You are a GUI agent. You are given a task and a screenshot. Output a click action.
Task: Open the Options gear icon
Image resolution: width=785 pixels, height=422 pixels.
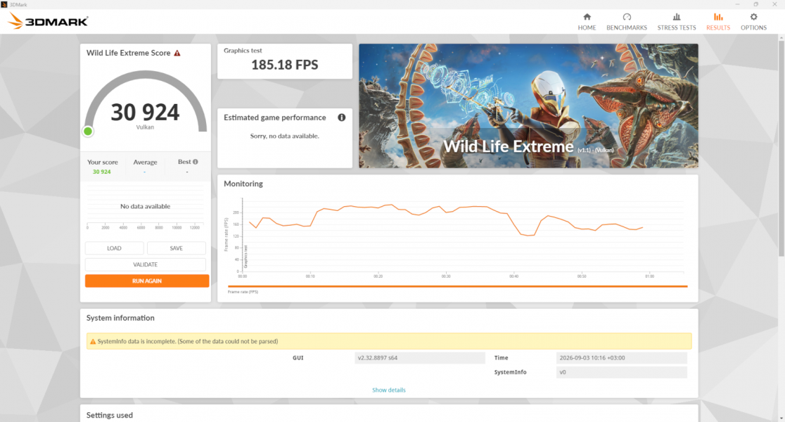coord(753,17)
